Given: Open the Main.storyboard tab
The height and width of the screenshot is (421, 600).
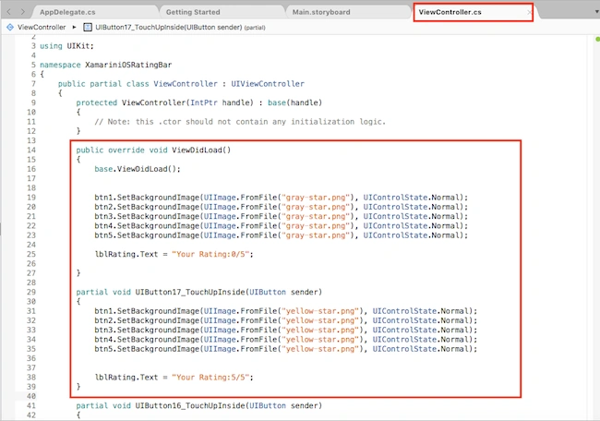Looking at the screenshot, I should click(x=321, y=12).
